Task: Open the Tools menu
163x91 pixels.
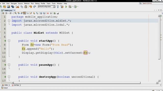Action: (x=54, y=3)
